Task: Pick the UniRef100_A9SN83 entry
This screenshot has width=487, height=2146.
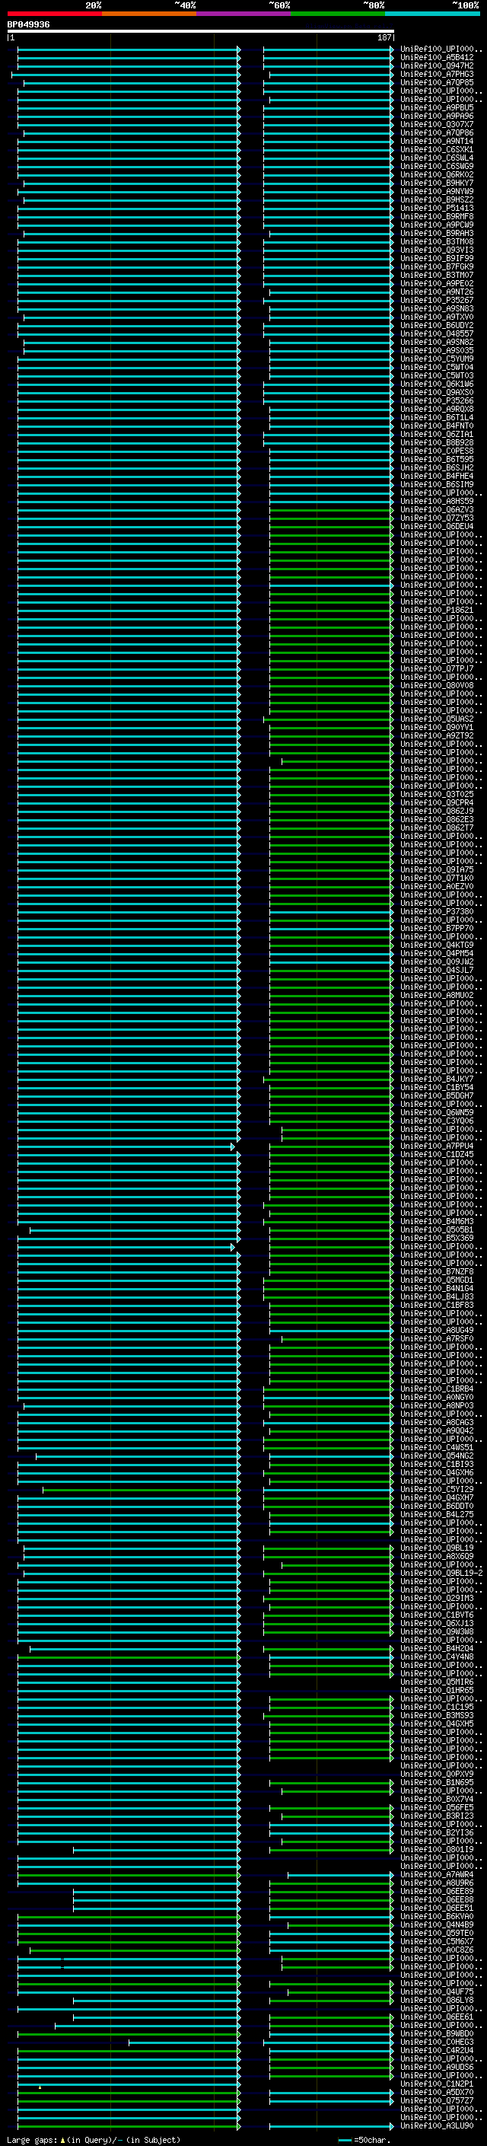Action: [x=437, y=308]
